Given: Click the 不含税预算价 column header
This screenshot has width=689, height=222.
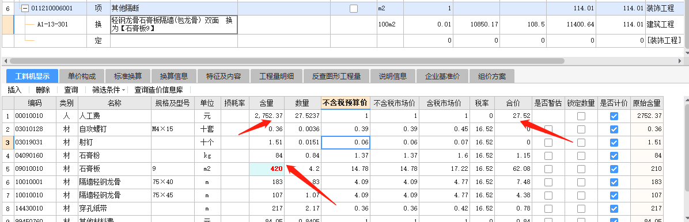Looking at the screenshot, I should point(346,103).
